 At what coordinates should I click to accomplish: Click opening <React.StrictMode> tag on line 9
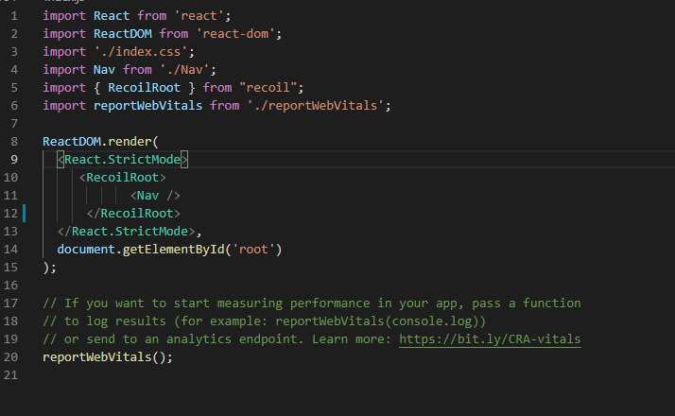pyautogui.click(x=123, y=160)
